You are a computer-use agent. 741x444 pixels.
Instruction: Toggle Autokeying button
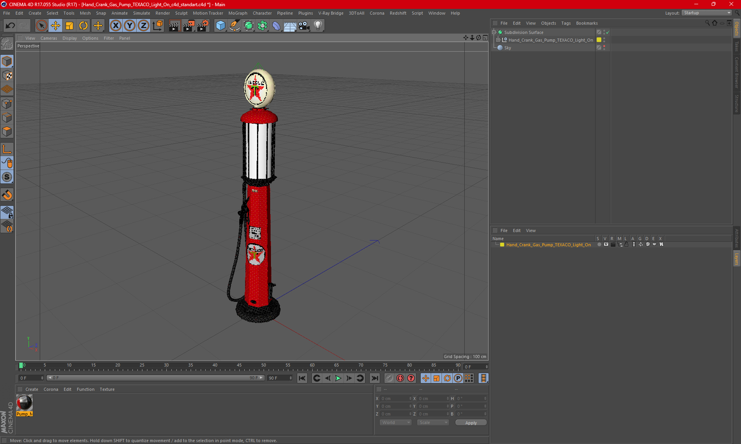click(400, 378)
